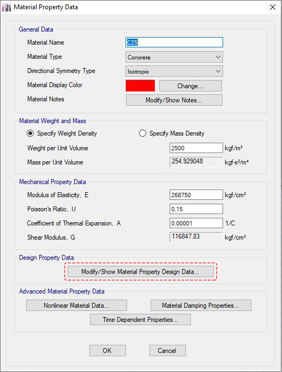Click the red Material Display Color swatch
This screenshot has width=282, height=372.
pyautogui.click(x=140, y=86)
